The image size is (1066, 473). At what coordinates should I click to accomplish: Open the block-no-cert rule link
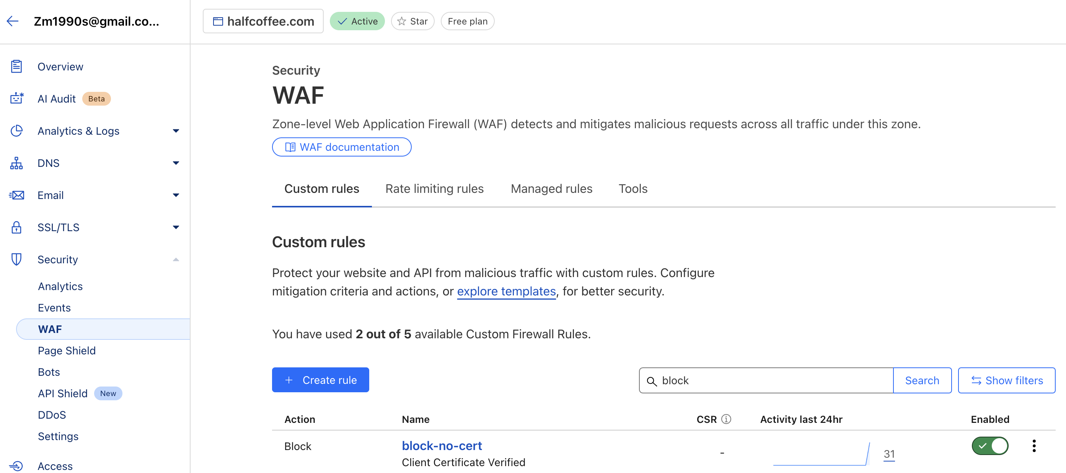pos(442,446)
